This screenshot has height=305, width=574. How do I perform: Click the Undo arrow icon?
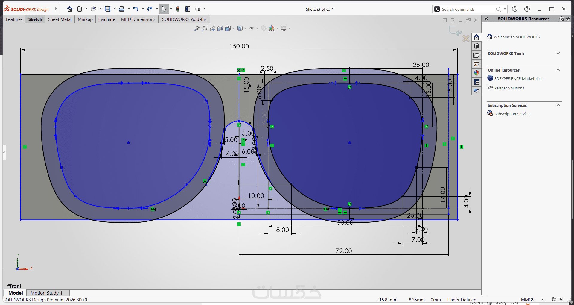pyautogui.click(x=136, y=9)
